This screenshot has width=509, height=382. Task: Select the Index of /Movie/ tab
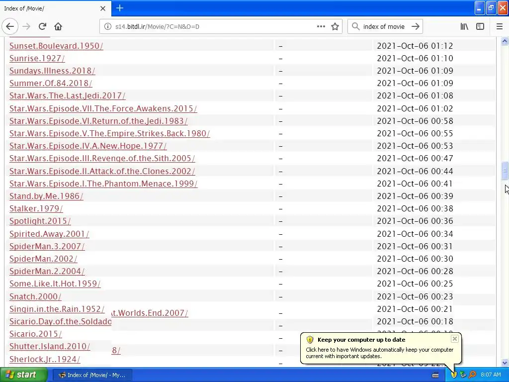pyautogui.click(x=55, y=8)
